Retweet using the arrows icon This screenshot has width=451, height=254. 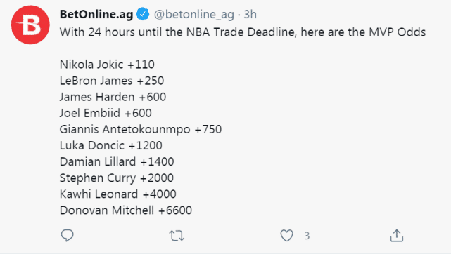177,236
